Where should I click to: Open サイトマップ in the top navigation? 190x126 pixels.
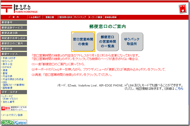pyautogui.click(x=80, y=17)
